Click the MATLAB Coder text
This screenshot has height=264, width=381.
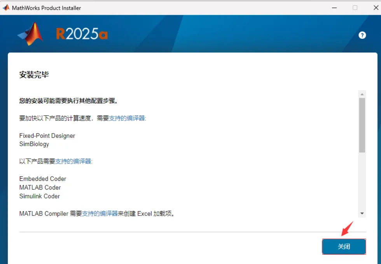point(40,188)
